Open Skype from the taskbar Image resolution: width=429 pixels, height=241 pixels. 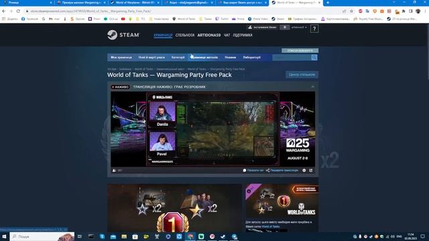[x=102, y=236]
